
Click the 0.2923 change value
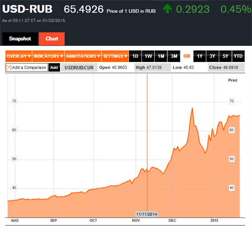[x=193, y=9]
